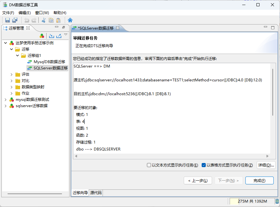Click the 表: 4 line in summary
This screenshot has height=207, width=280.
(80, 122)
